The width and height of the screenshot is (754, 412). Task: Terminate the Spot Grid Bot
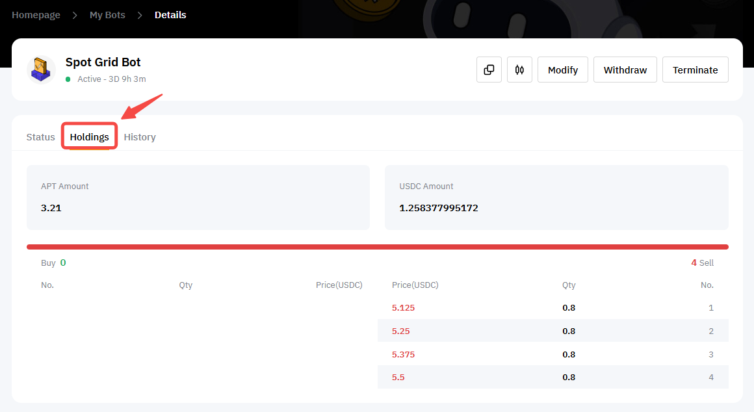(x=695, y=70)
